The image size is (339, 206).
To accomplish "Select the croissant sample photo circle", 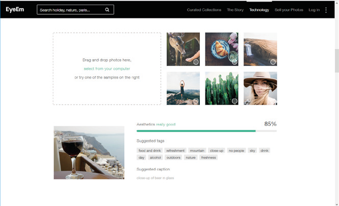I will [234, 62].
